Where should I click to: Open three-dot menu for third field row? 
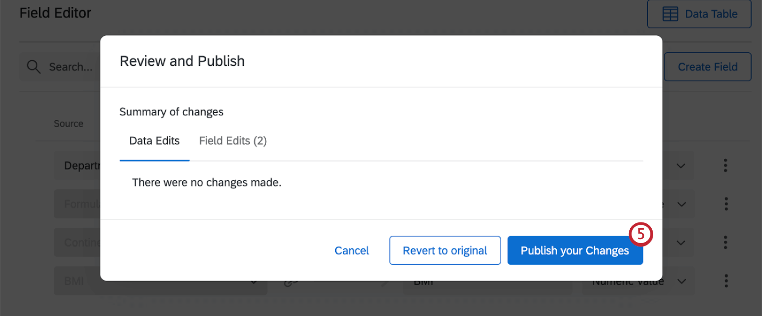coord(726,243)
